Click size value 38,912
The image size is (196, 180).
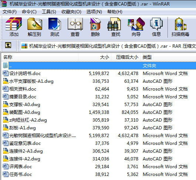[102, 174]
